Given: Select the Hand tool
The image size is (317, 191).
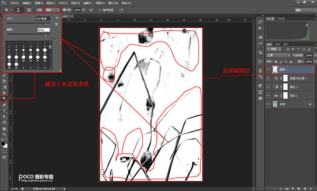Looking at the screenshot, I should [4, 128].
